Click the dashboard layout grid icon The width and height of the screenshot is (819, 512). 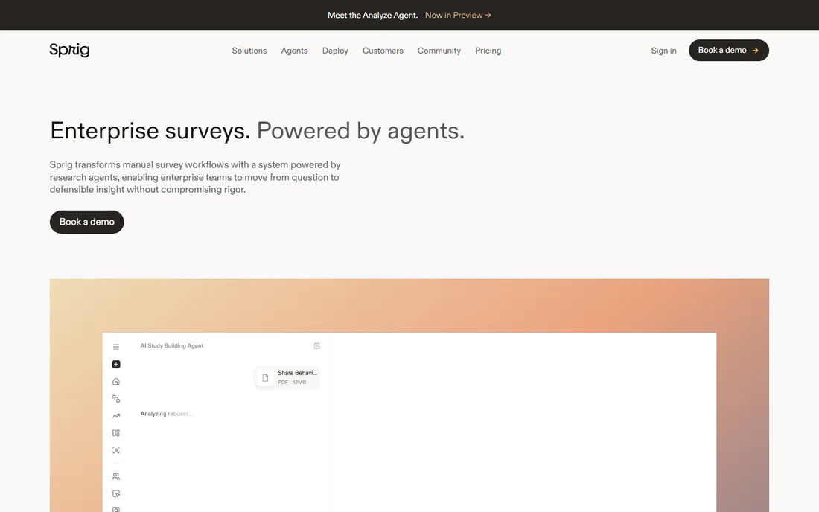[116, 432]
